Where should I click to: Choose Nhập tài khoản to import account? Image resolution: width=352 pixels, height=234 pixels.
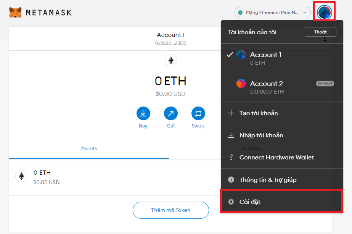282,135
